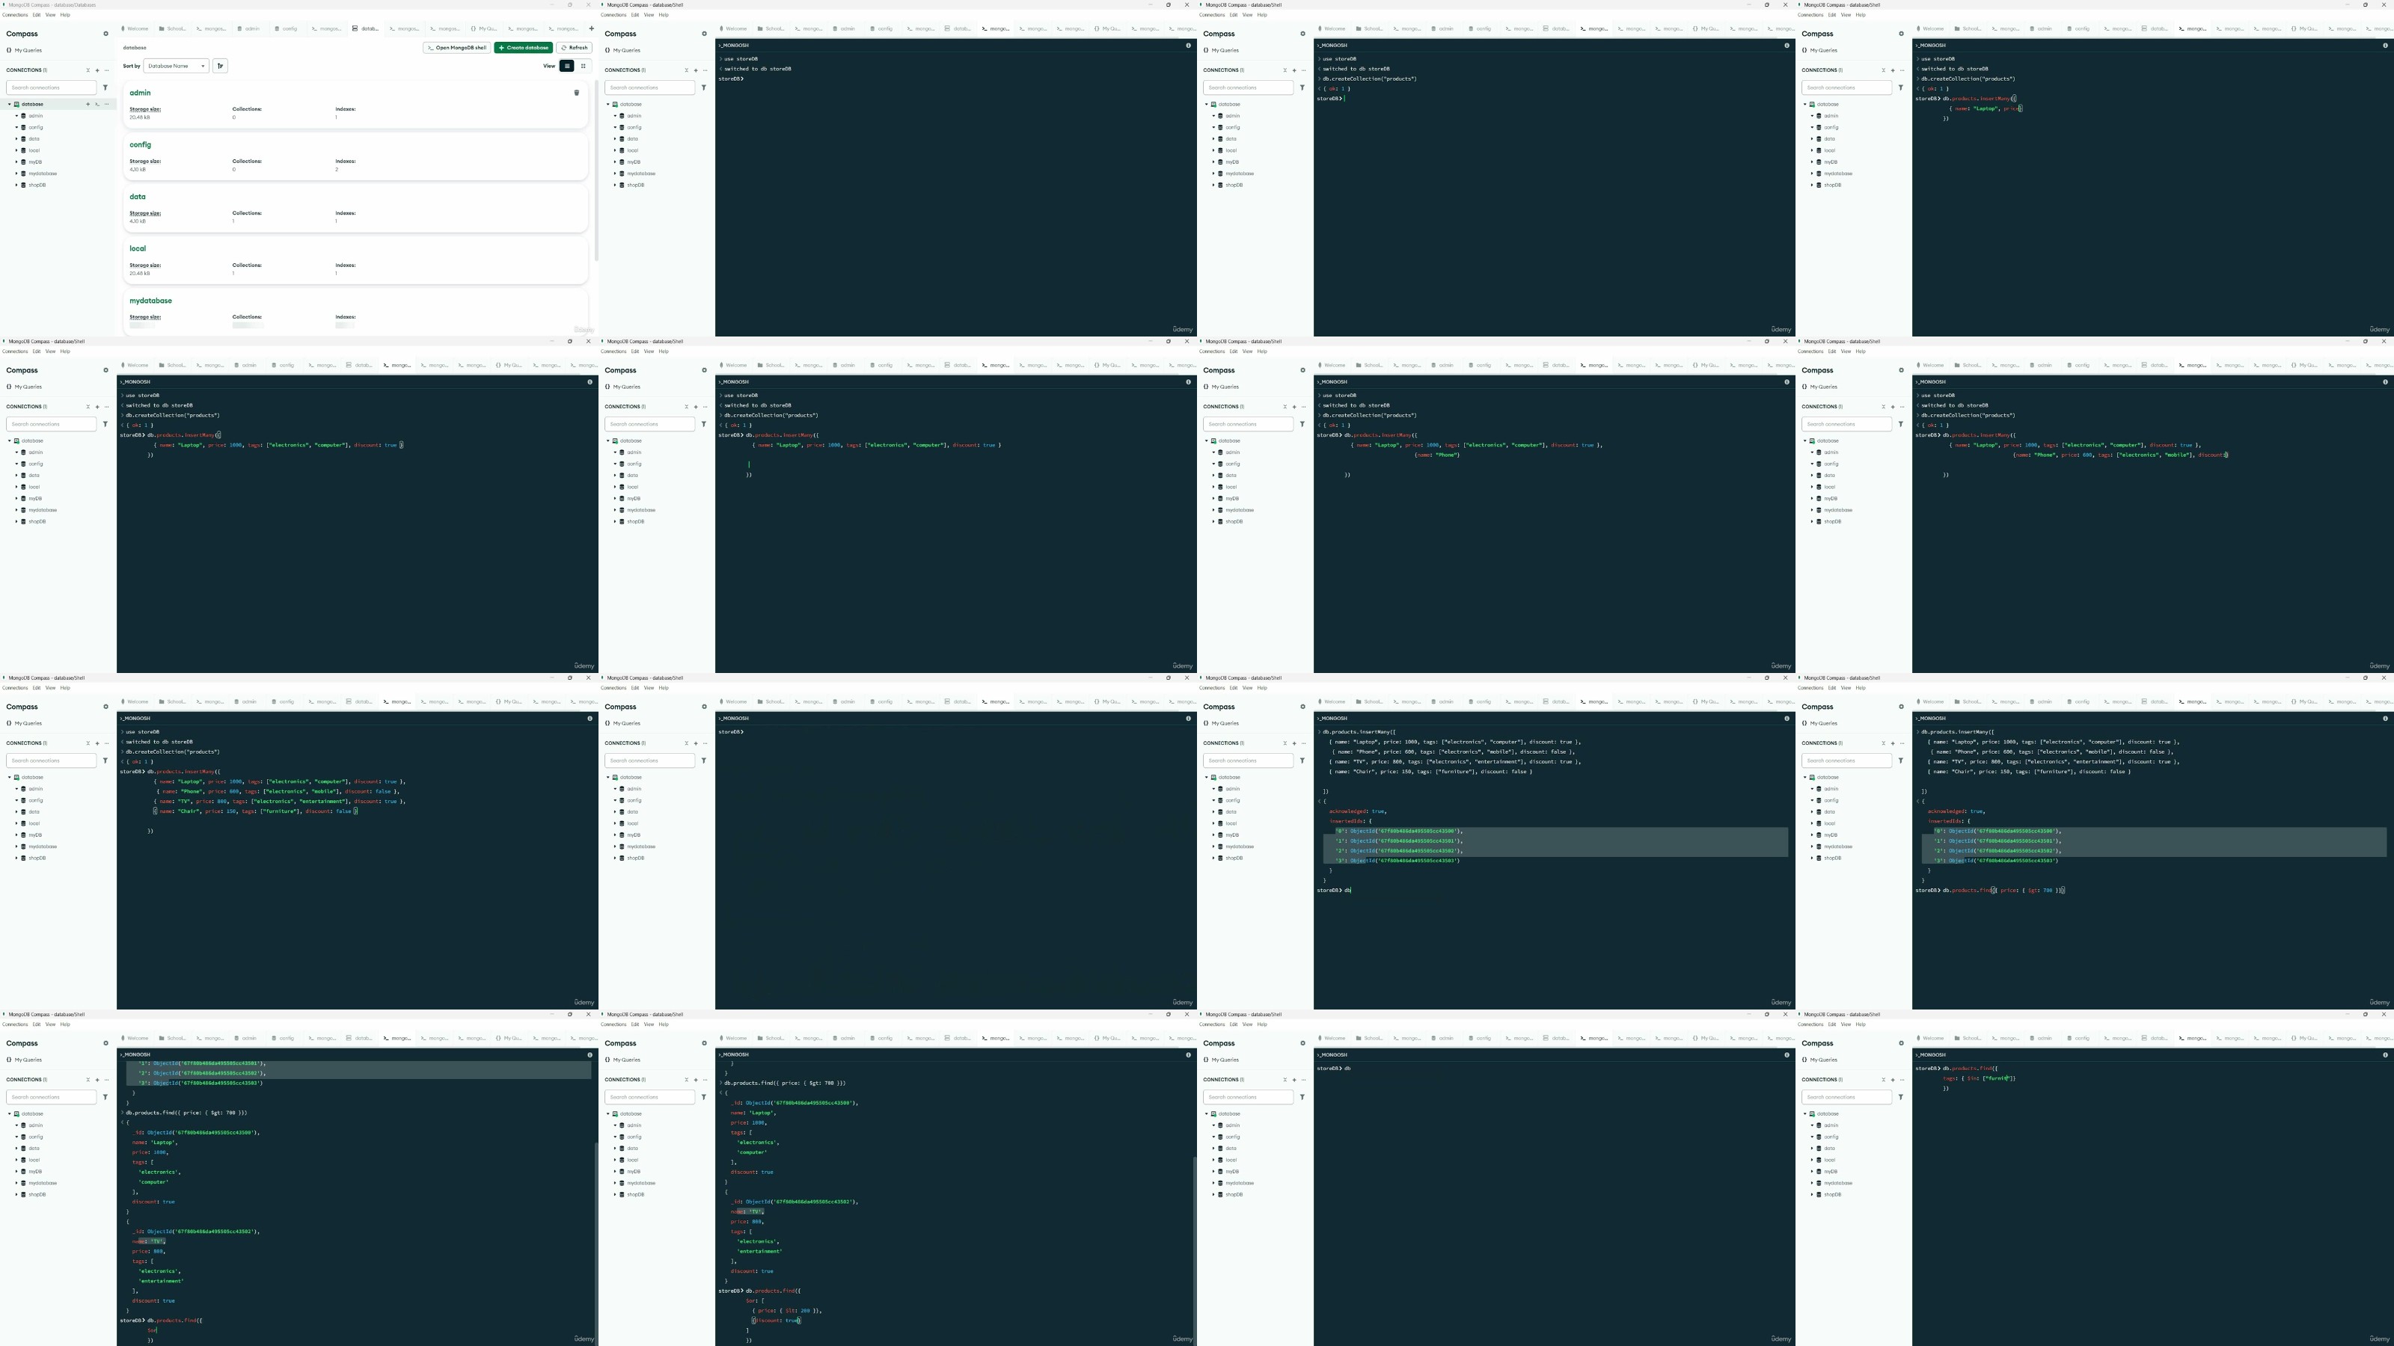Open the Database Name sort dropdown
Viewport: 2394px width, 1346px height.
pyautogui.click(x=176, y=66)
